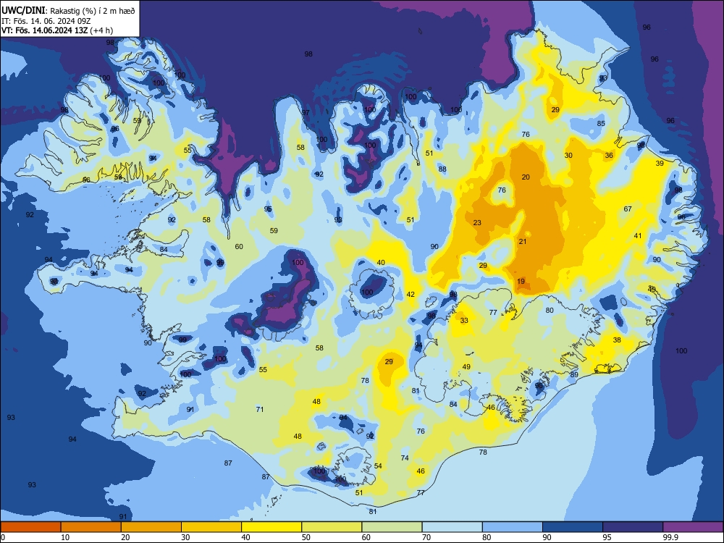This screenshot has width=724, height=543.
Task: Click the 50 legend scale label
Action: pyautogui.click(x=306, y=537)
